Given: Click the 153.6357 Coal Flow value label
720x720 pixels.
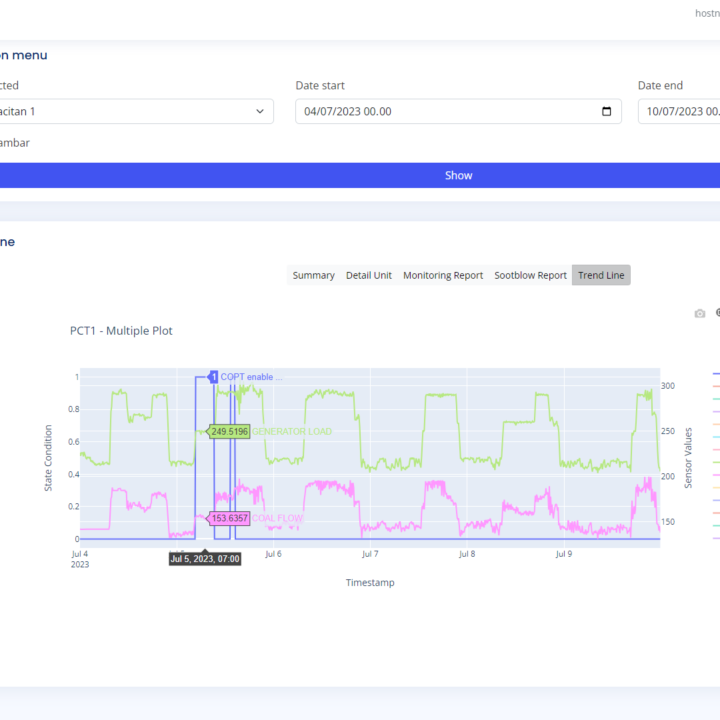Looking at the screenshot, I should coord(229,518).
